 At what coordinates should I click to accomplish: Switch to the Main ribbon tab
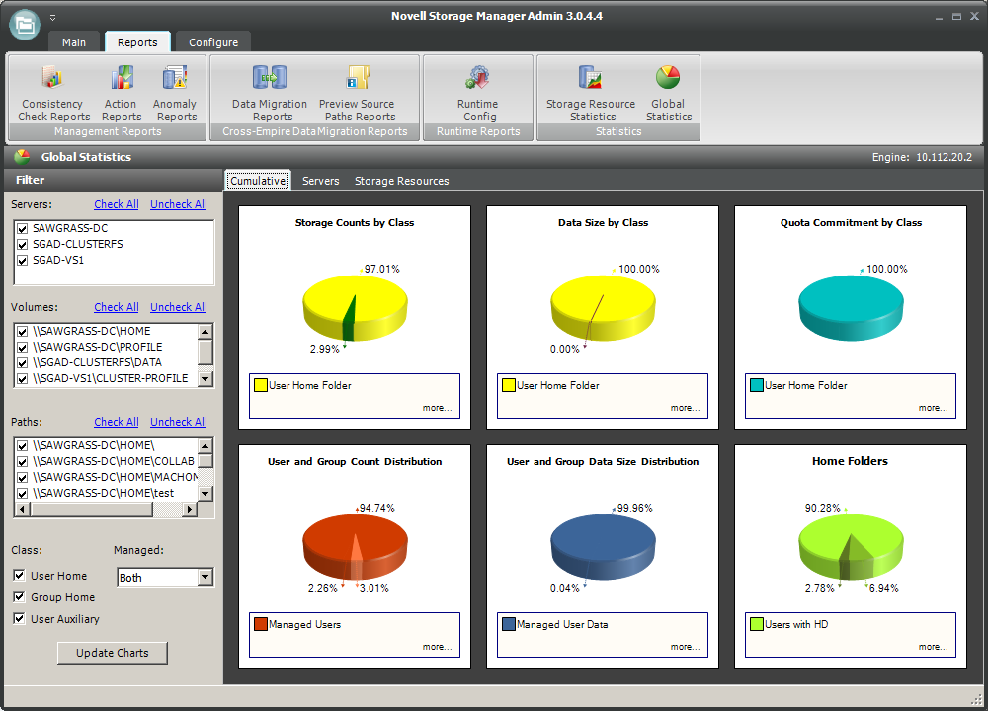click(x=74, y=42)
